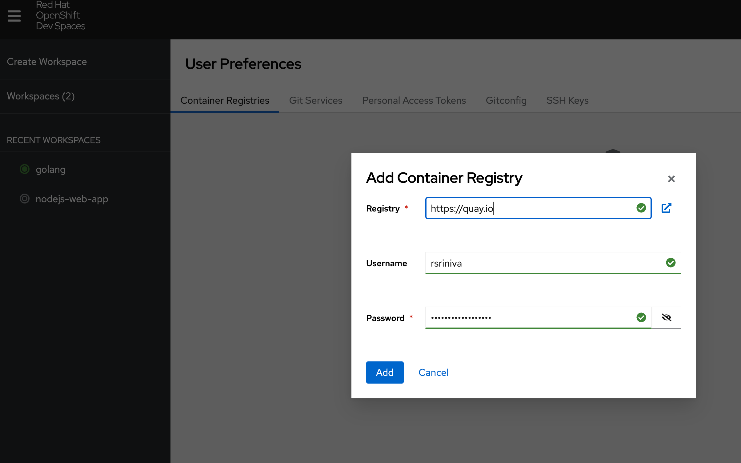
Task: Open the registry URL in a new tab
Action: (x=666, y=208)
